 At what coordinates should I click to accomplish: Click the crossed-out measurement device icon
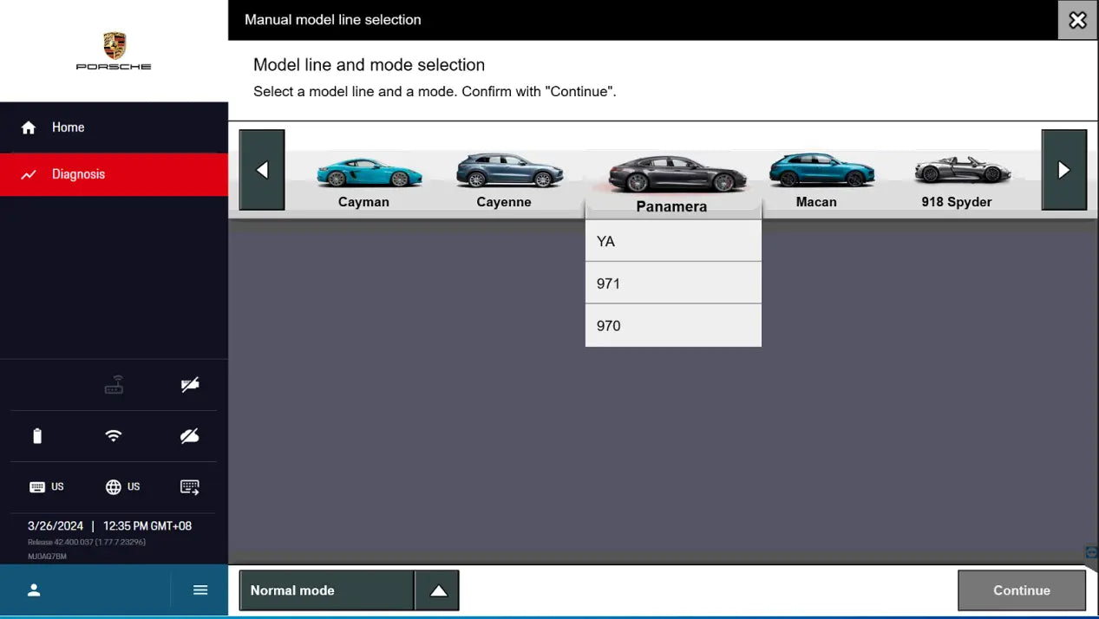tap(189, 384)
